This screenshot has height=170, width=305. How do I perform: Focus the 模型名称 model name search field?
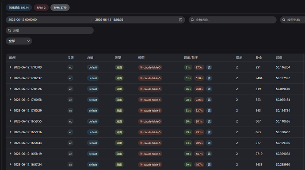[x=293, y=20]
